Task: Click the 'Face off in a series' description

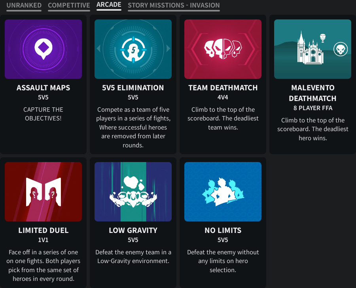Action: (44, 265)
